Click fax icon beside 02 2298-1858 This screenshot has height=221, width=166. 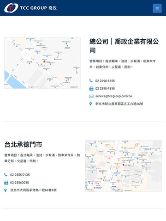[x=91, y=88]
